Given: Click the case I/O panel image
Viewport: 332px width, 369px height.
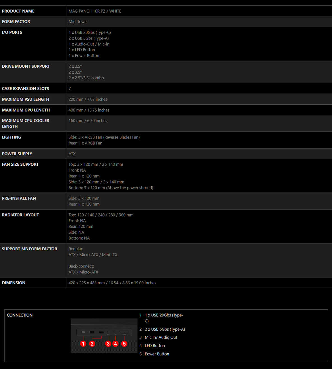Looking at the screenshot, I should click(x=104, y=335).
